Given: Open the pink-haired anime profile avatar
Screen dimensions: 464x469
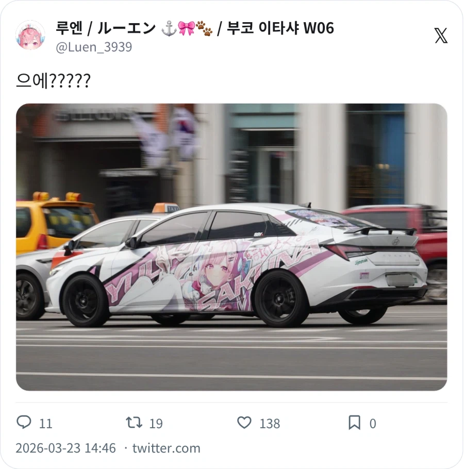Looking at the screenshot, I should 30,35.
